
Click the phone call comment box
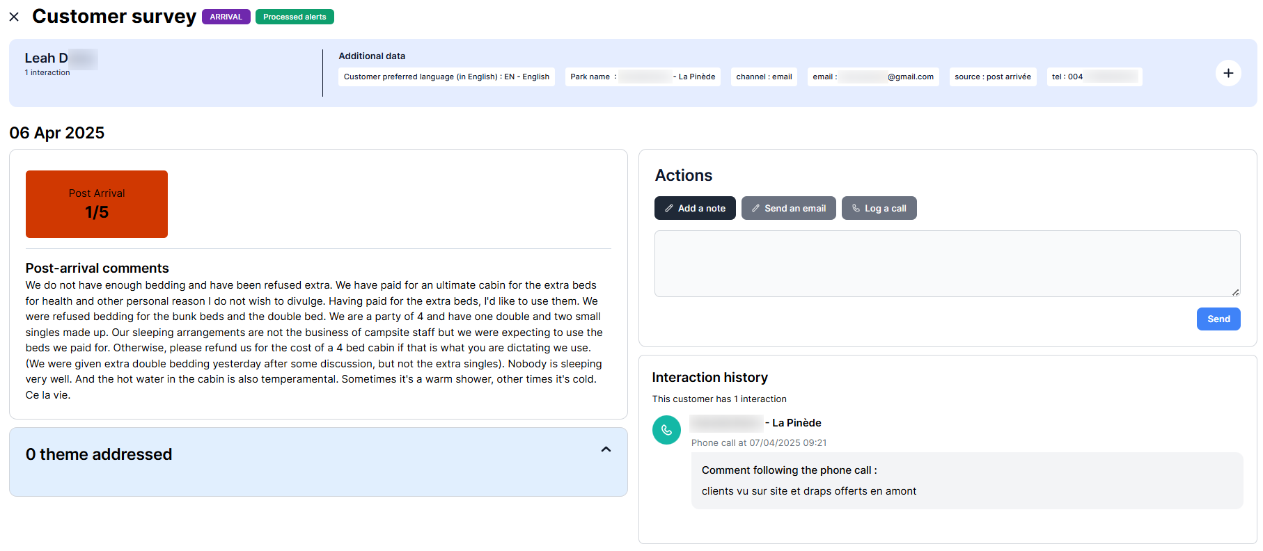(966, 481)
